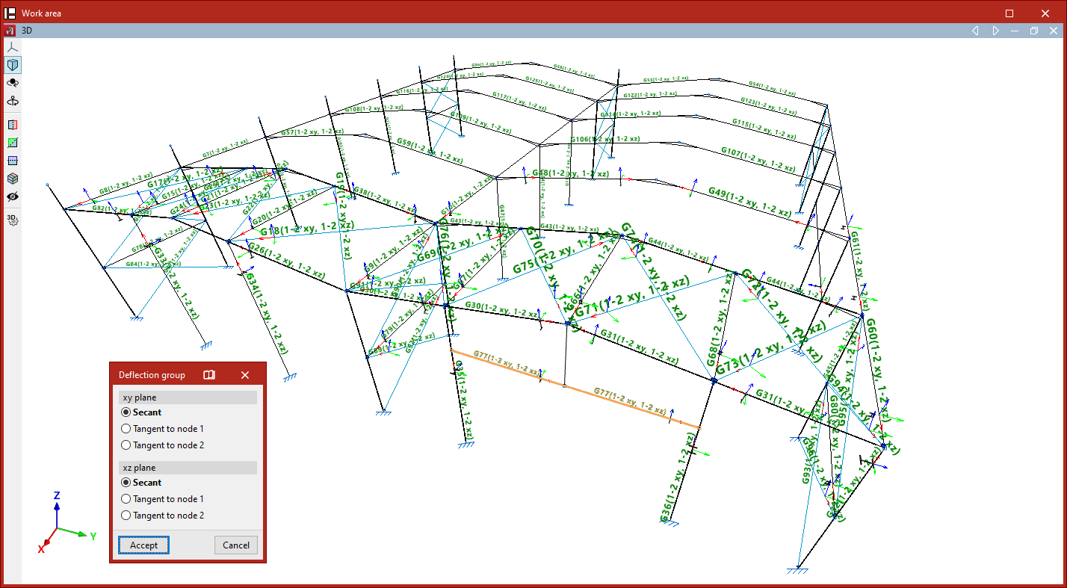
Task: Close the Deflection group dialog
Action: [x=245, y=375]
